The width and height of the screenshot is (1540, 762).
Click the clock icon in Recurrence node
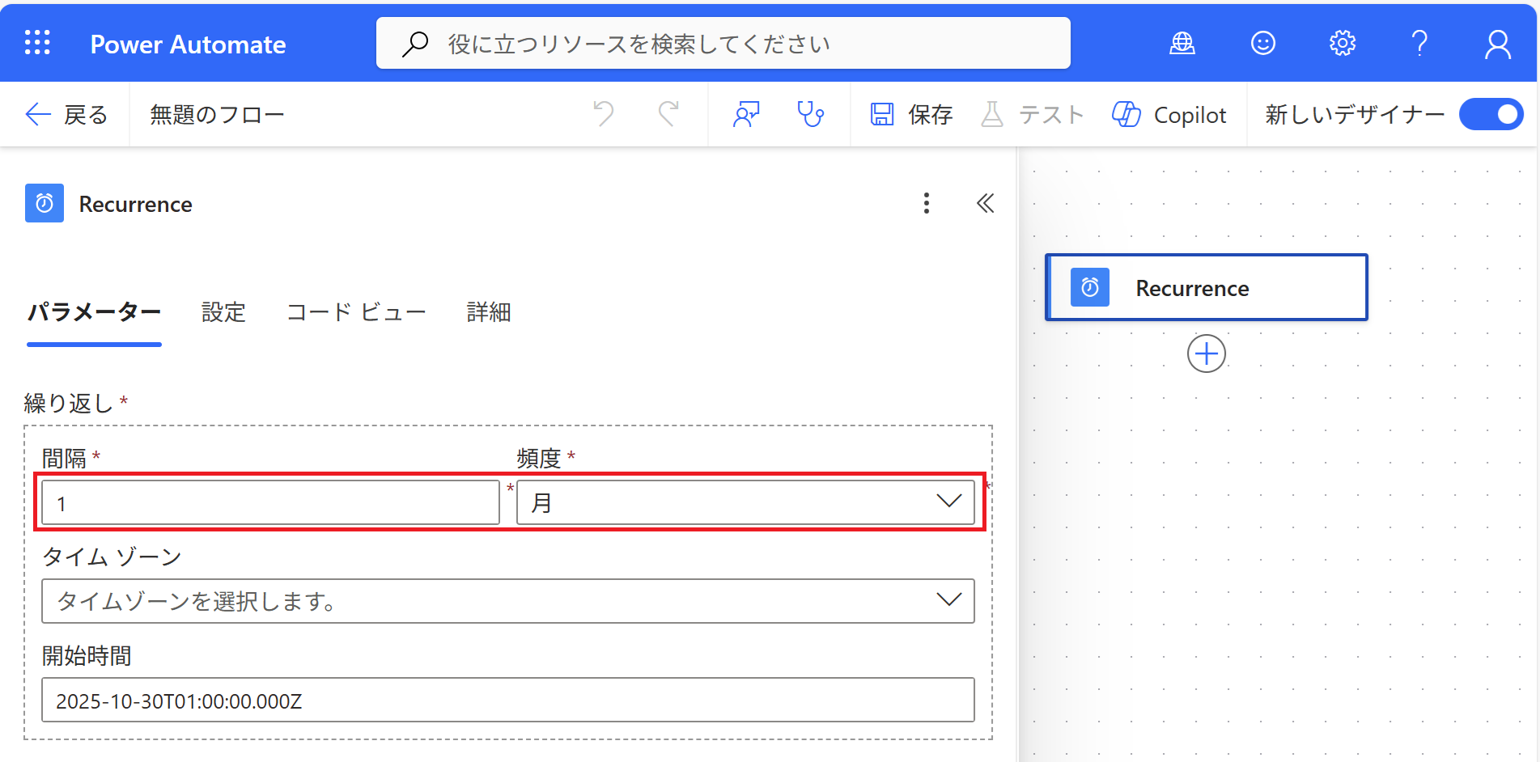[1090, 287]
